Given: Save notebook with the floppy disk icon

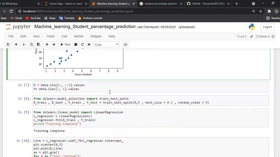Looking at the screenshot, I should click(8, 44).
